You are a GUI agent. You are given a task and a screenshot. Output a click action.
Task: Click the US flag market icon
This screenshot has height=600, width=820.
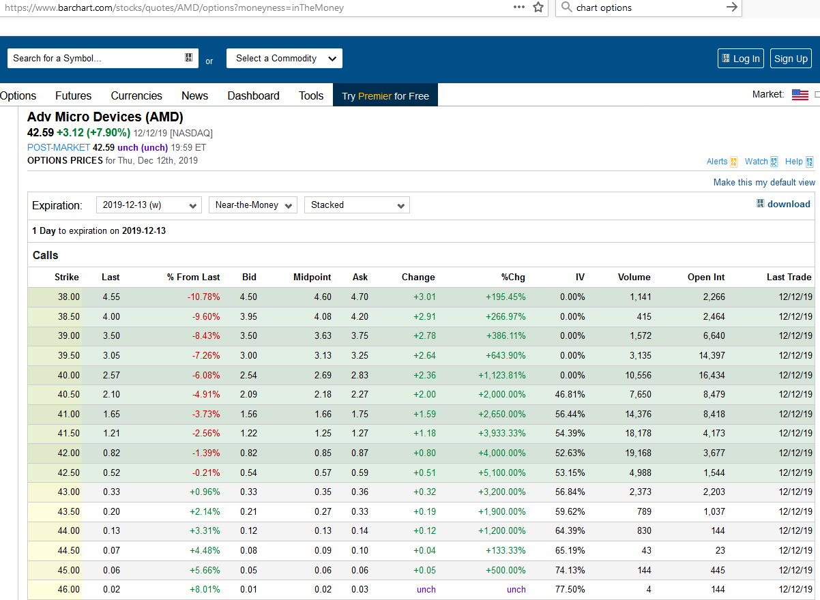pos(800,95)
